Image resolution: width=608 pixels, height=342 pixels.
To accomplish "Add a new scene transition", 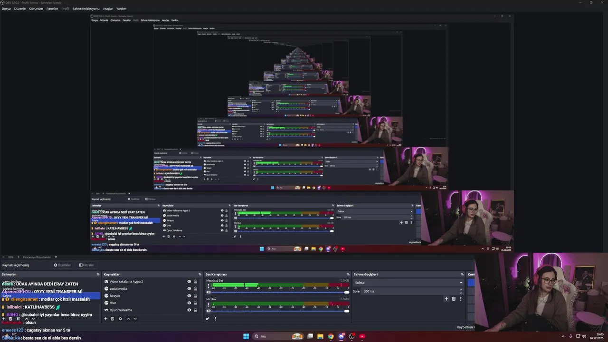I will [446, 299].
